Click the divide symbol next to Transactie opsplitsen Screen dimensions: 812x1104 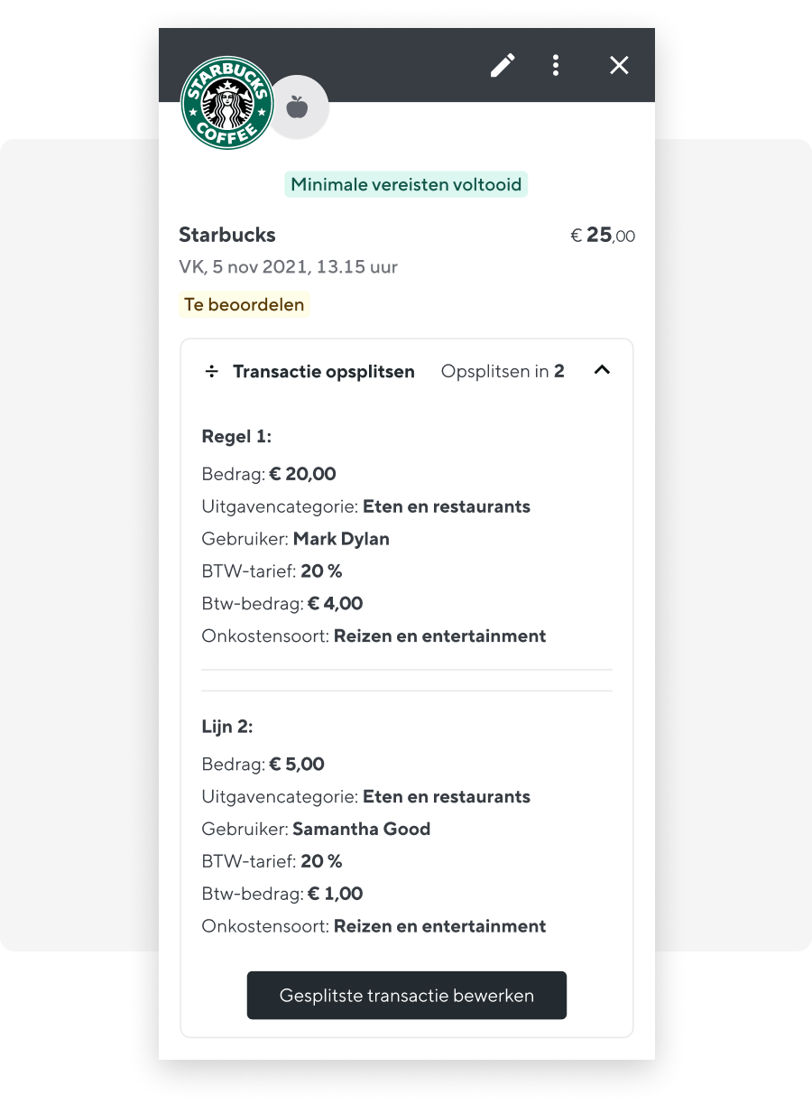point(211,372)
